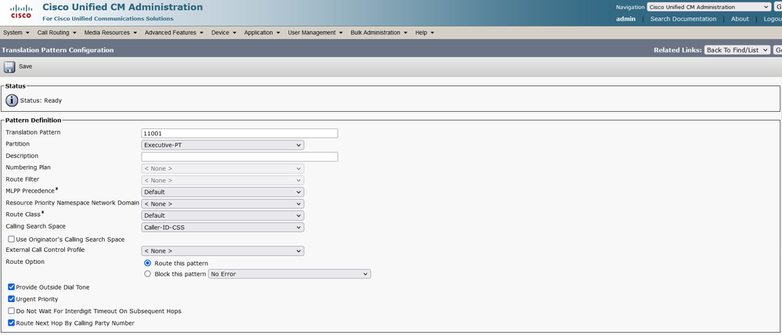Click the Status info icon
This screenshot has width=782, height=335.
tap(12, 100)
